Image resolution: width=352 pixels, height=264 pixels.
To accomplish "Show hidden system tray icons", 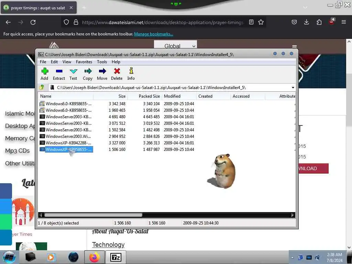I will tap(292, 258).
